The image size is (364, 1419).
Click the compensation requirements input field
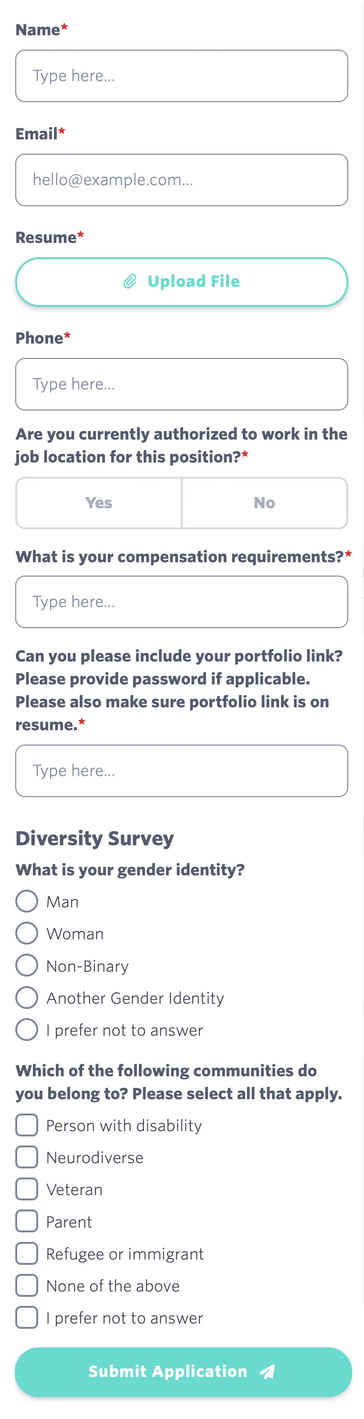click(182, 601)
